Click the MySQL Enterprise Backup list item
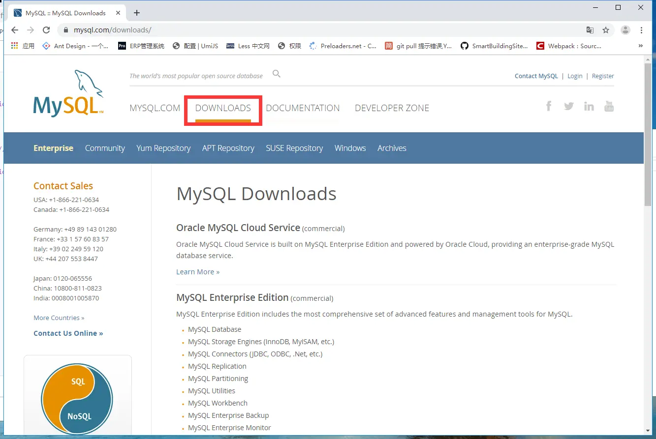This screenshot has height=439, width=656. coord(228,415)
